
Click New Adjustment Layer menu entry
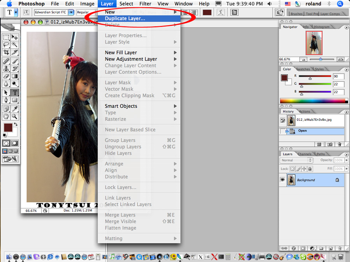tap(131, 59)
